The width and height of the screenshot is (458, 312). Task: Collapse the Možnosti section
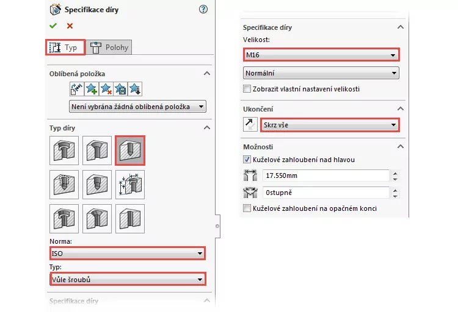401,147
